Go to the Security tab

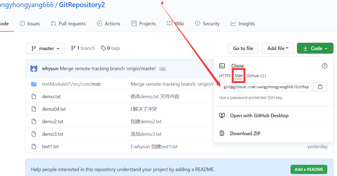[207, 24]
